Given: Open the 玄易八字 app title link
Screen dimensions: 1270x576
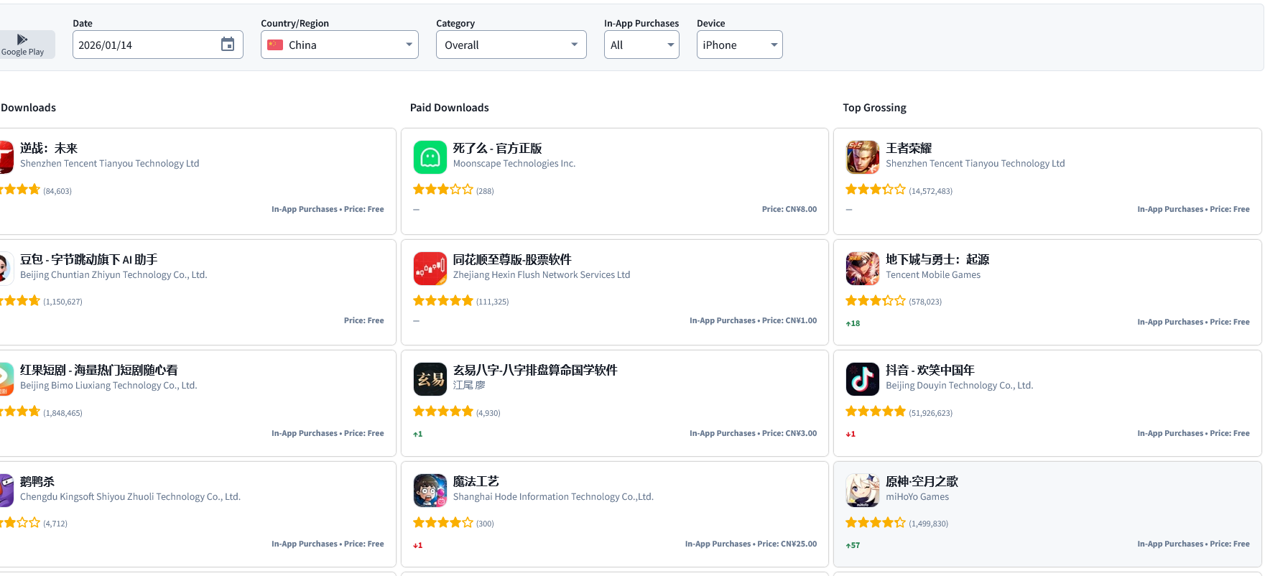Looking at the screenshot, I should [535, 371].
